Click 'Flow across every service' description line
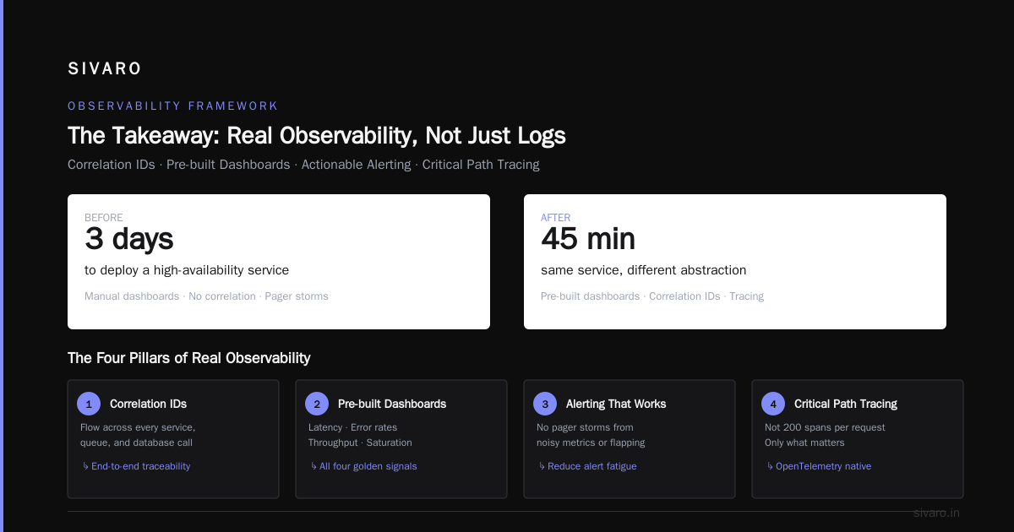 138,427
